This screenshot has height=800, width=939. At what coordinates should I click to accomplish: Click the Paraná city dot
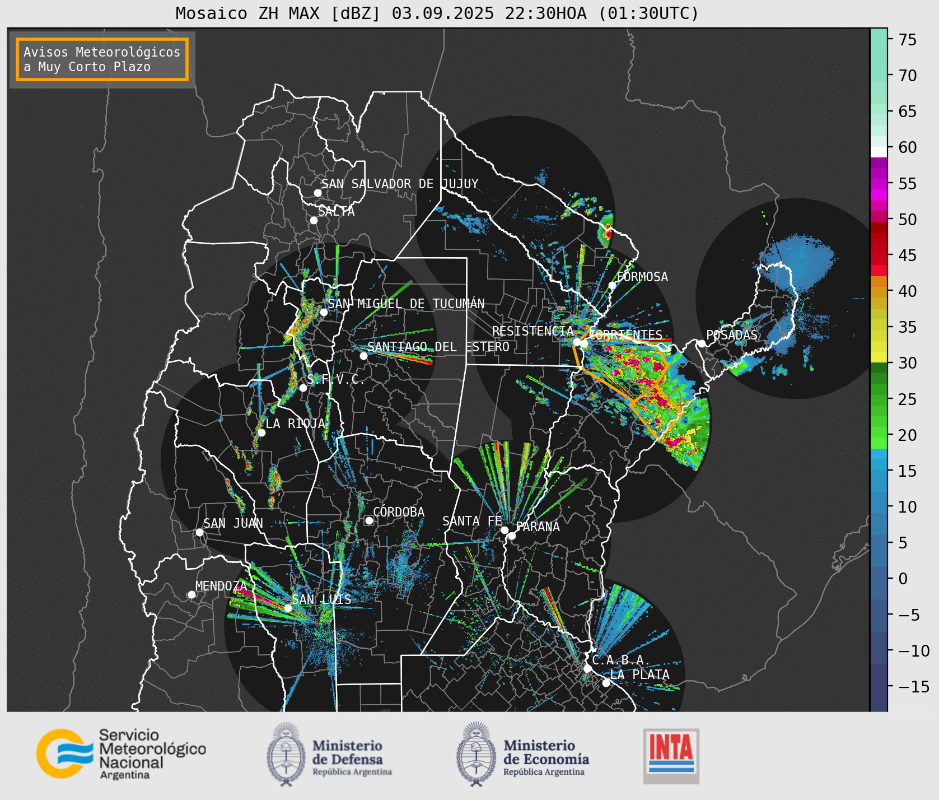pos(512,536)
